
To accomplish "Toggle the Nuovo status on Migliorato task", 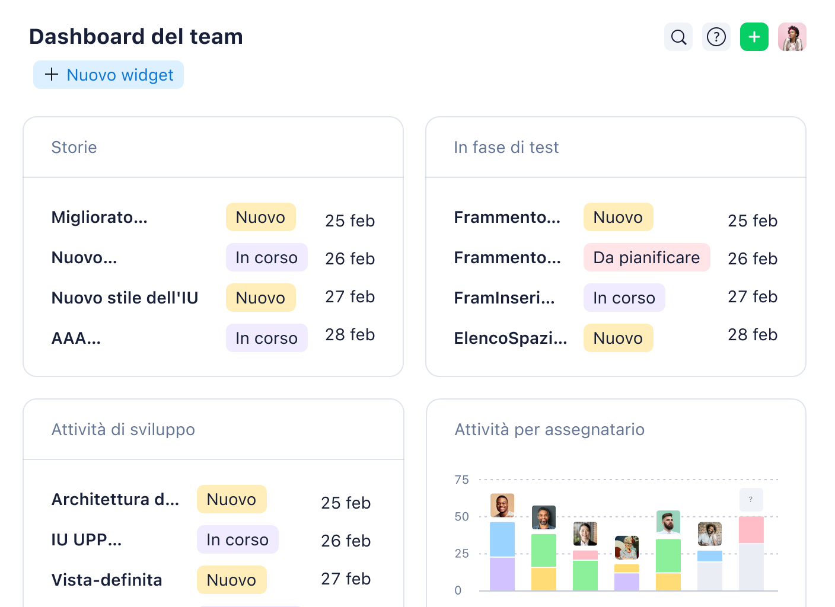I will 260,217.
